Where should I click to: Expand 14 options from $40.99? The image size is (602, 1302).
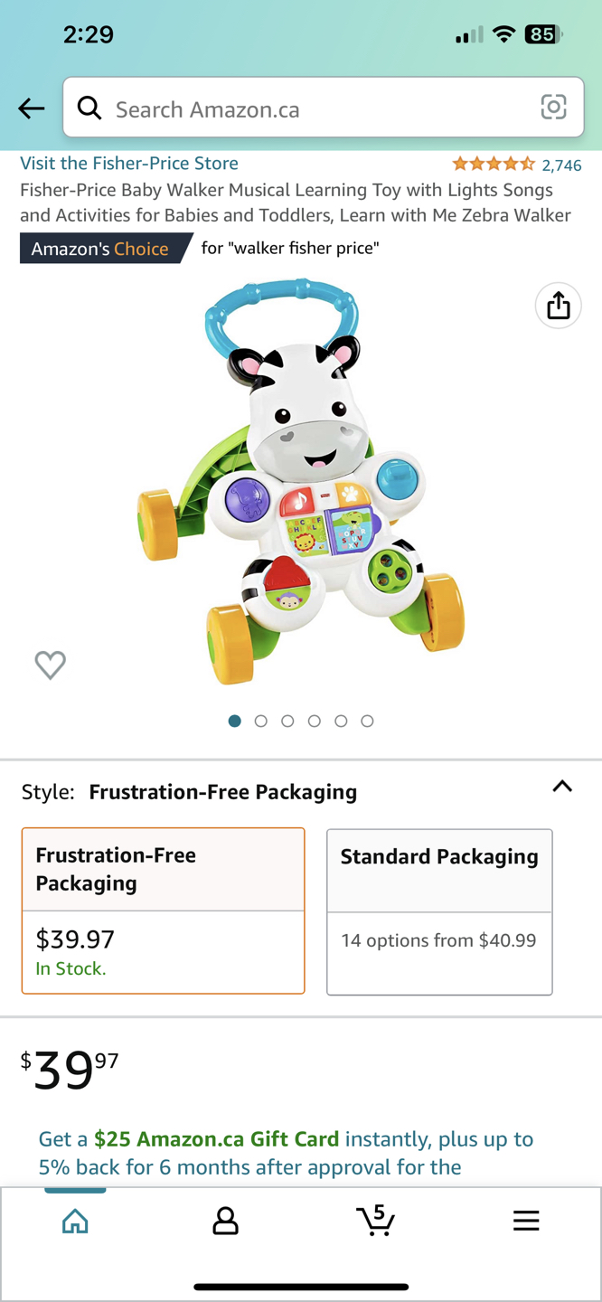pos(439,940)
